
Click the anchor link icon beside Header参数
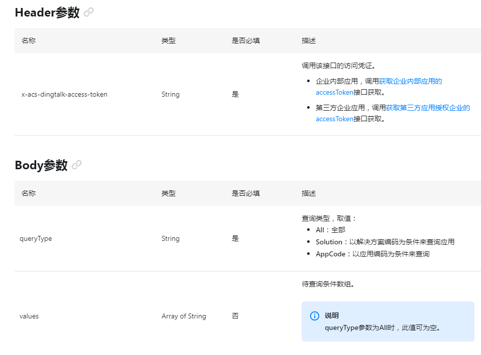point(89,13)
